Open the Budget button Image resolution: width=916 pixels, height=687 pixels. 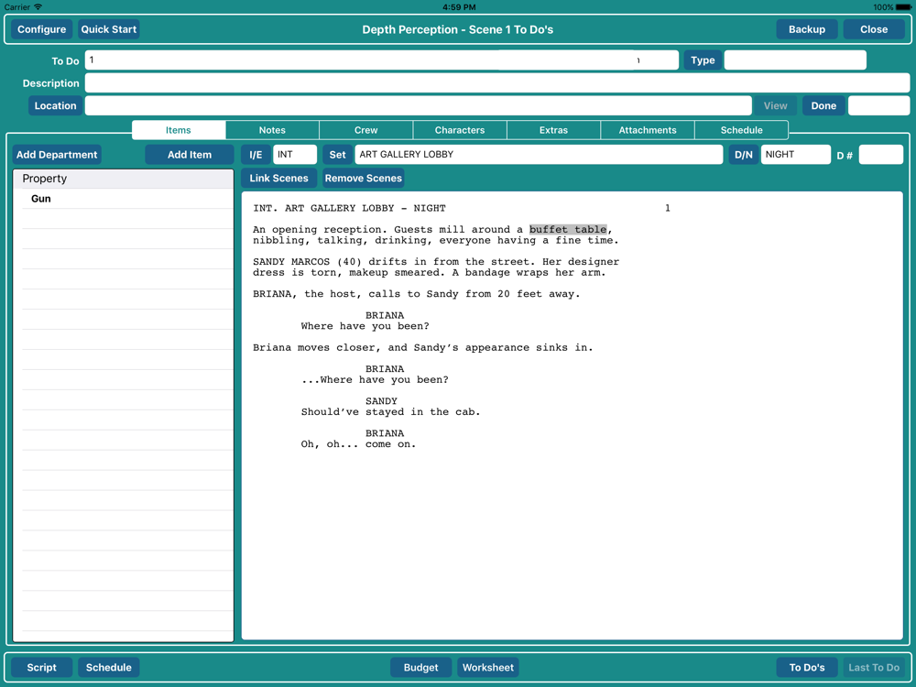click(420, 667)
